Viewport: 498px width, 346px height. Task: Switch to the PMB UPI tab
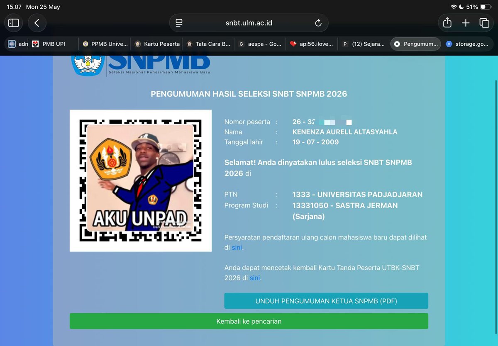[54, 44]
